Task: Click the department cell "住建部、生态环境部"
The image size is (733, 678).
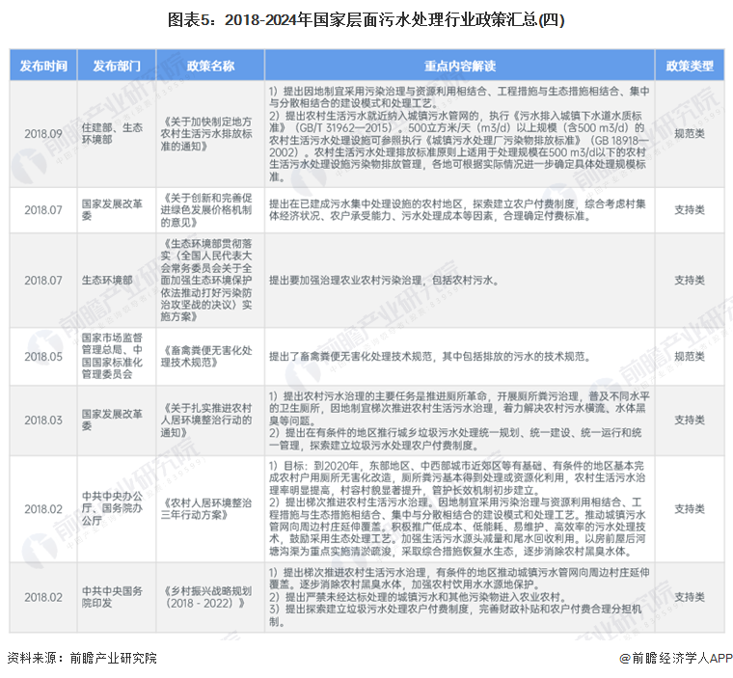Action: pyautogui.click(x=112, y=134)
